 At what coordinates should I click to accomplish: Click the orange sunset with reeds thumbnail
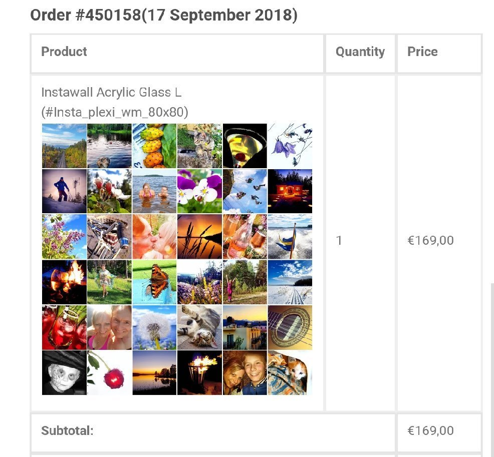(200, 237)
